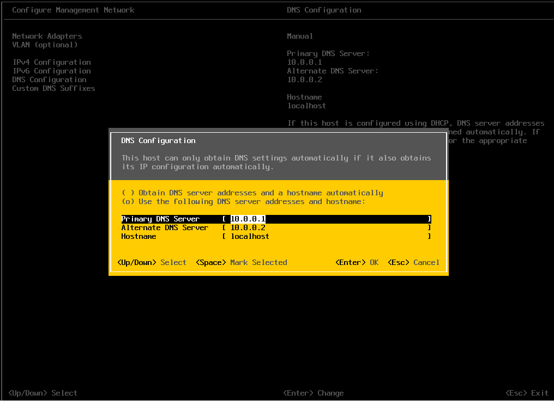Open the VLAN (optional) menu entry
554x401 pixels.
[x=45, y=45]
